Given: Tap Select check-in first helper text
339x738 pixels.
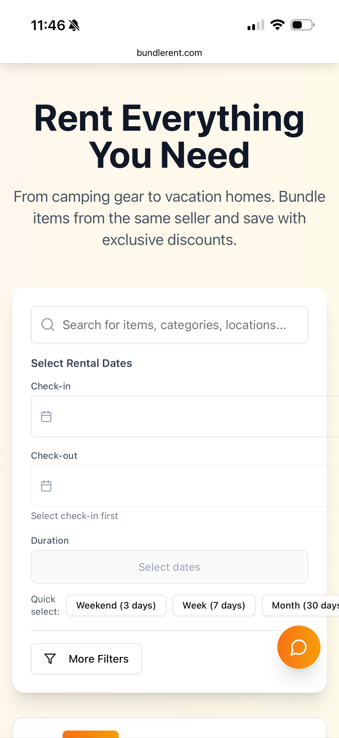Looking at the screenshot, I should [74, 515].
